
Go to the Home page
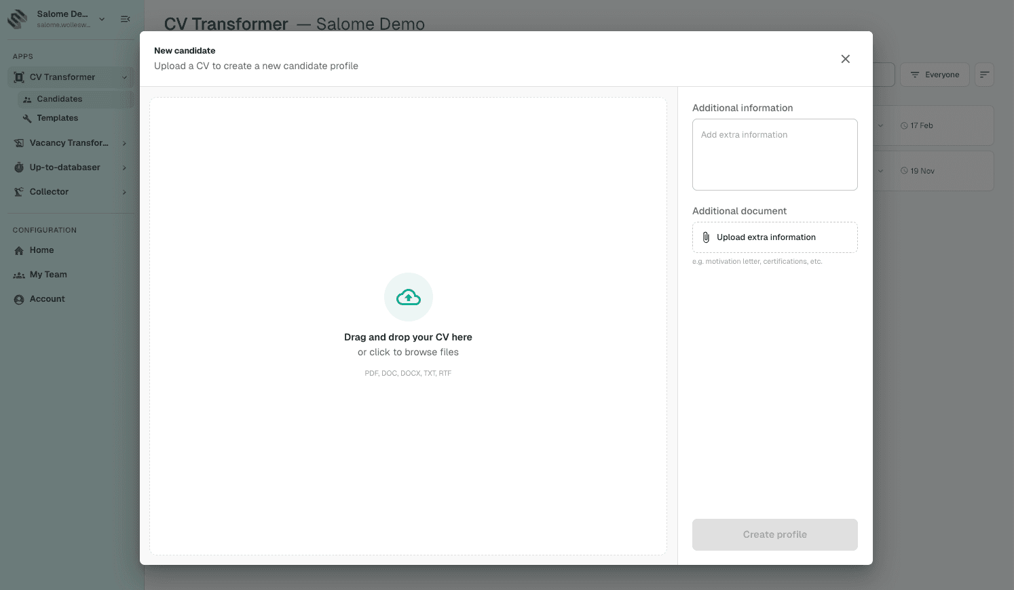(42, 250)
